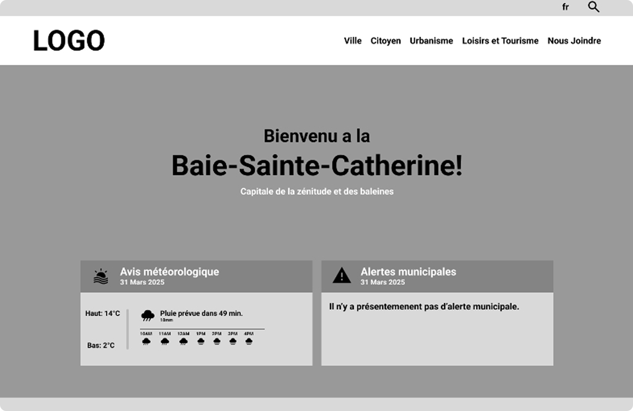This screenshot has height=411, width=633.
Task: Click the warning triangle alert icon
Action: click(x=342, y=275)
